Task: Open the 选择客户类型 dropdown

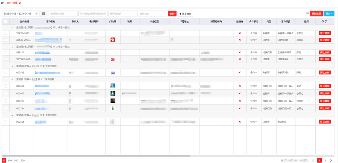Action: click(63, 13)
